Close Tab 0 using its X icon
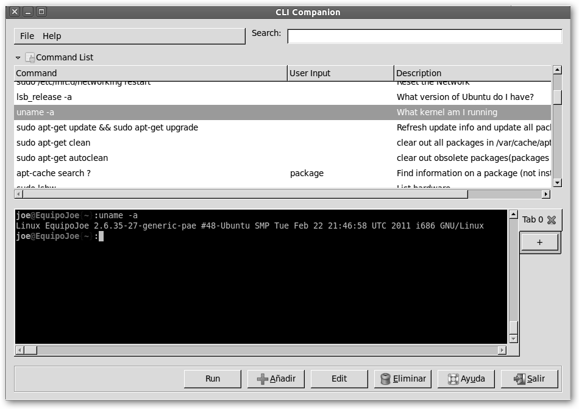This screenshot has height=409, width=579. click(552, 220)
